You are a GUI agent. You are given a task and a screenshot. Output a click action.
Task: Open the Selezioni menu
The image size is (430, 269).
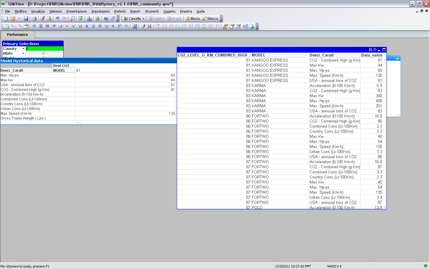tap(56, 11)
